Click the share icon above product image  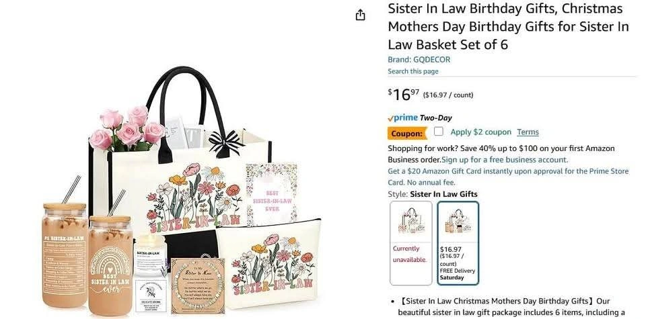click(361, 15)
